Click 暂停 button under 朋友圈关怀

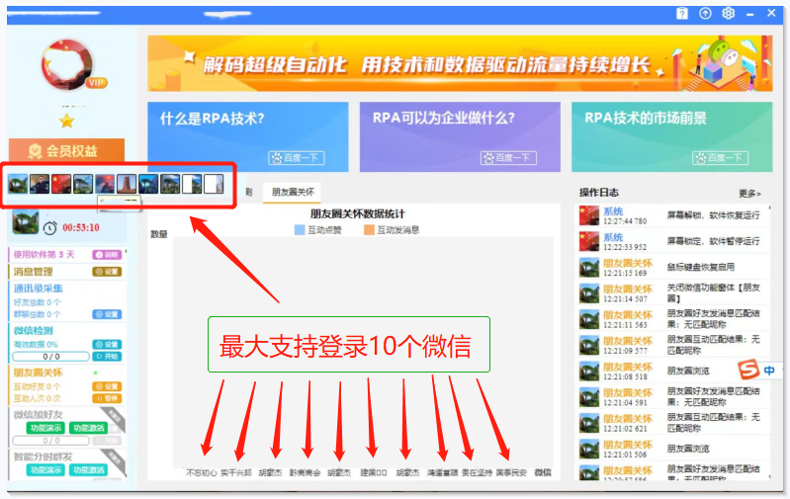pyautogui.click(x=107, y=399)
